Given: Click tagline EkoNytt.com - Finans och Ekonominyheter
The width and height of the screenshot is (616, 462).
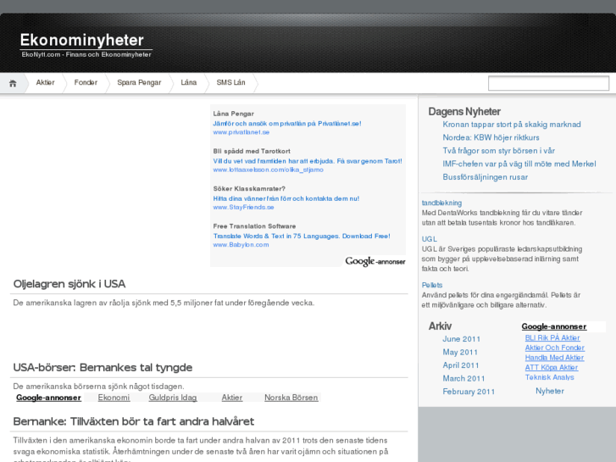Looking at the screenshot, I should (x=86, y=54).
